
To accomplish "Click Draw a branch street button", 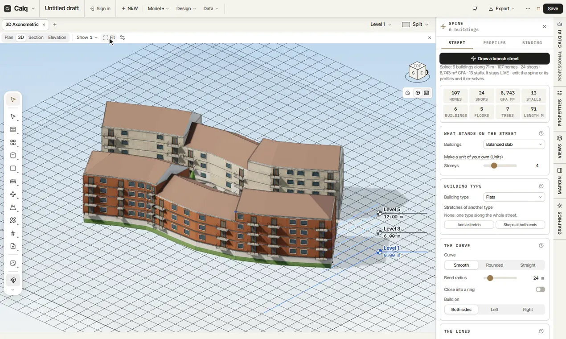I will [x=495, y=58].
